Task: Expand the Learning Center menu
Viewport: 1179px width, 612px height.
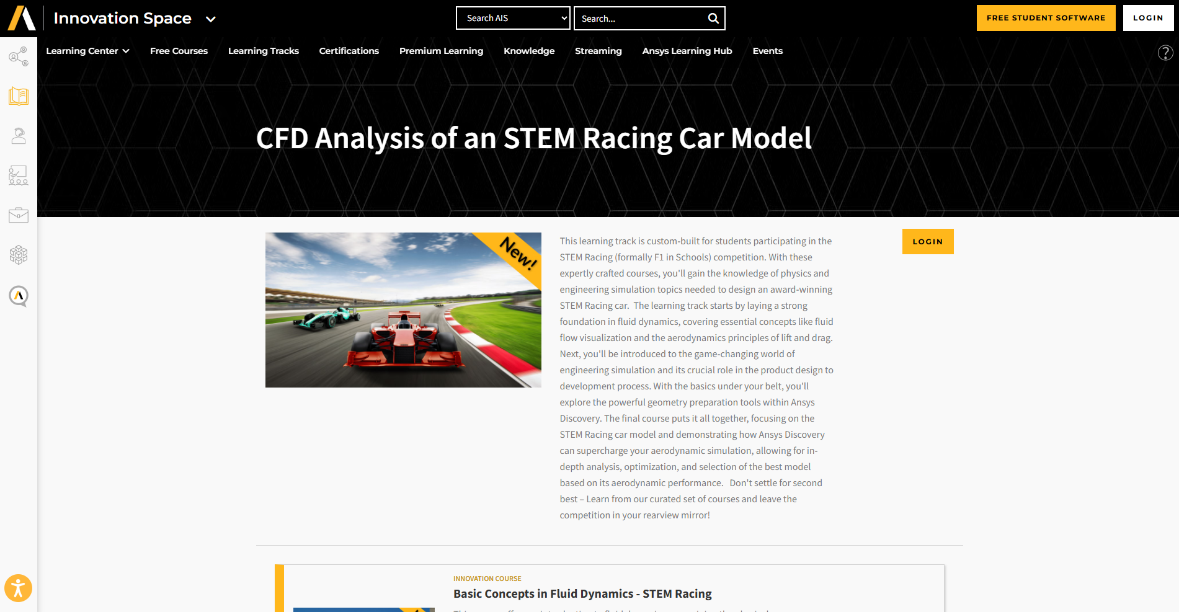Action: coord(87,51)
